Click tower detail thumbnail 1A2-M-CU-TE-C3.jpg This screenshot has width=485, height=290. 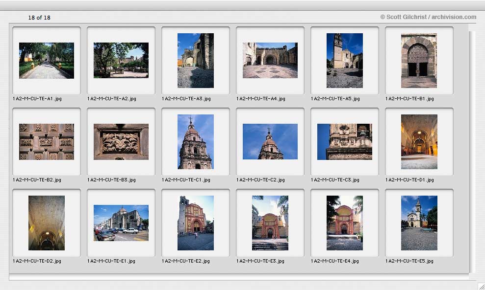tap(345, 142)
